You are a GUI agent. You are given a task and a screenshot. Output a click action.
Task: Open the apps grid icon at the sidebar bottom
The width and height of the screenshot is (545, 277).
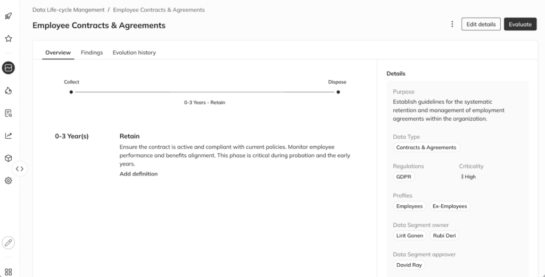[9, 272]
